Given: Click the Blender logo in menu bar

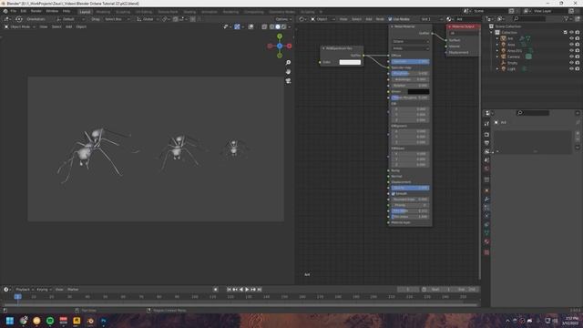Looking at the screenshot, I should click(x=5, y=11).
